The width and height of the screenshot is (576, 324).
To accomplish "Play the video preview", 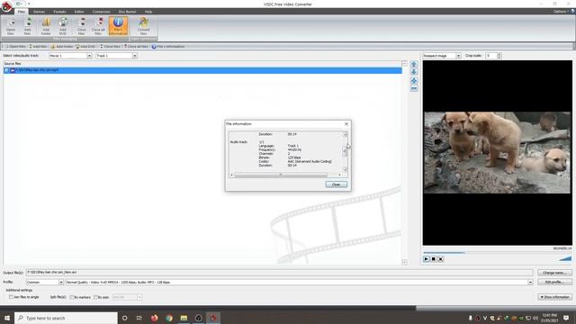I will (x=426, y=259).
